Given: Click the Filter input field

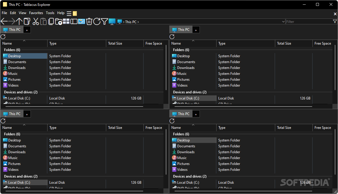Looking at the screenshot, I should coord(309,21).
